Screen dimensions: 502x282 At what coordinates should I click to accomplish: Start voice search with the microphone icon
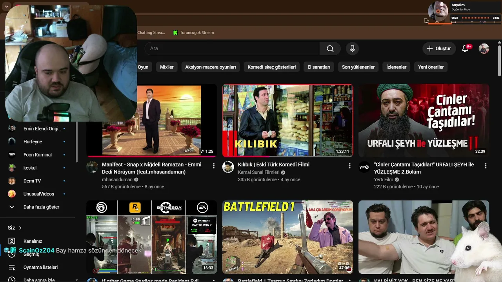352,49
